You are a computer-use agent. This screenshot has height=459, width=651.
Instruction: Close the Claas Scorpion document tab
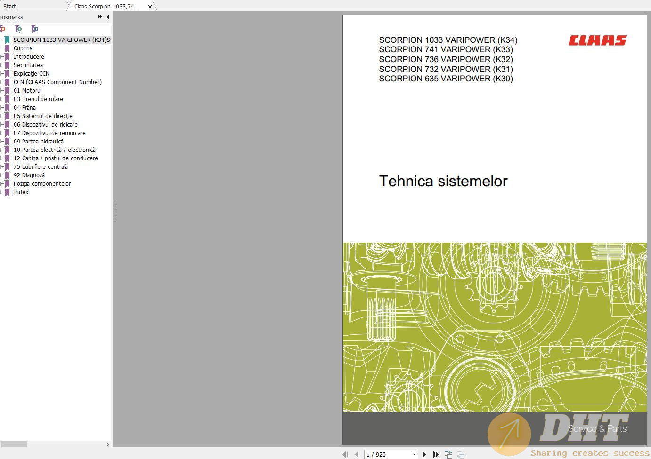[x=150, y=7]
